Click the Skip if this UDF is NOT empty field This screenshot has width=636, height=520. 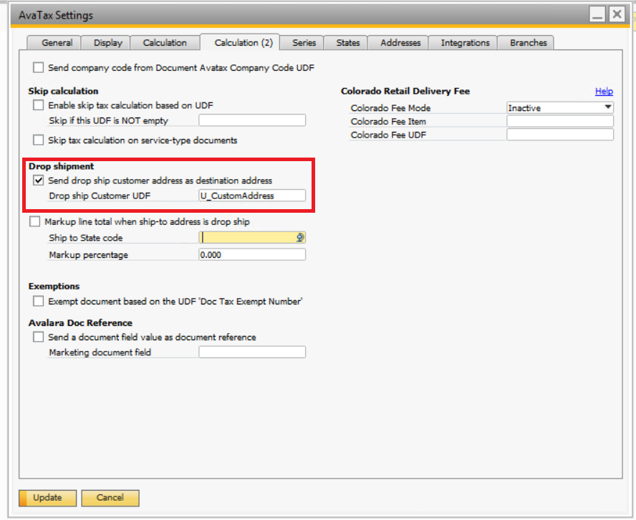(x=252, y=120)
